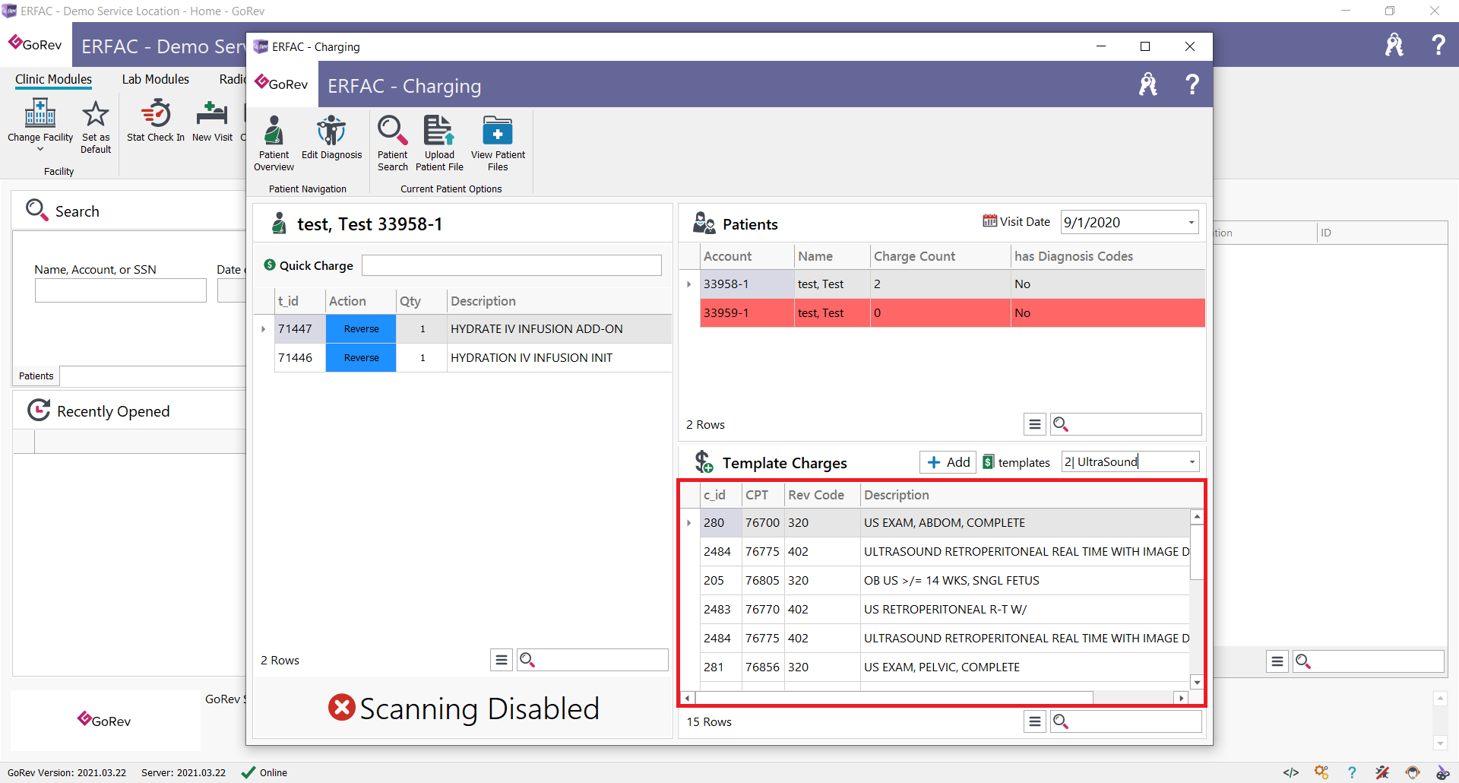Reverse charge 71447 HYDRATE IV INFUSION ADD-ON
This screenshot has height=783, width=1459.
[x=361, y=329]
